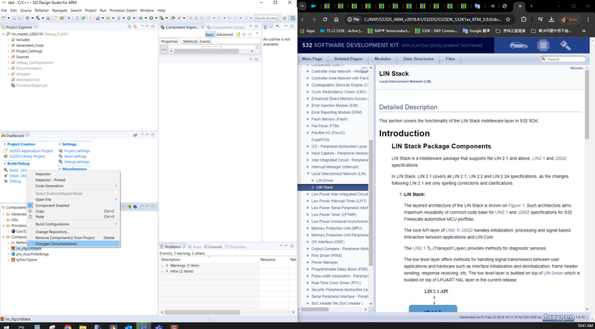This screenshot has width=595, height=329.
Task: Open the Console tab
Action: (213, 246)
